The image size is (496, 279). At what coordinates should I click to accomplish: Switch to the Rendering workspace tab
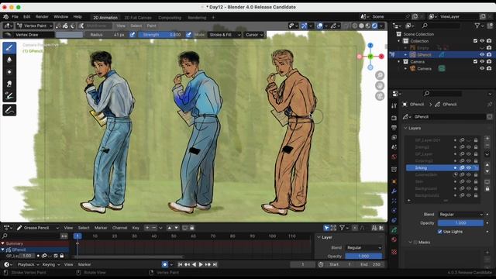[x=197, y=18]
